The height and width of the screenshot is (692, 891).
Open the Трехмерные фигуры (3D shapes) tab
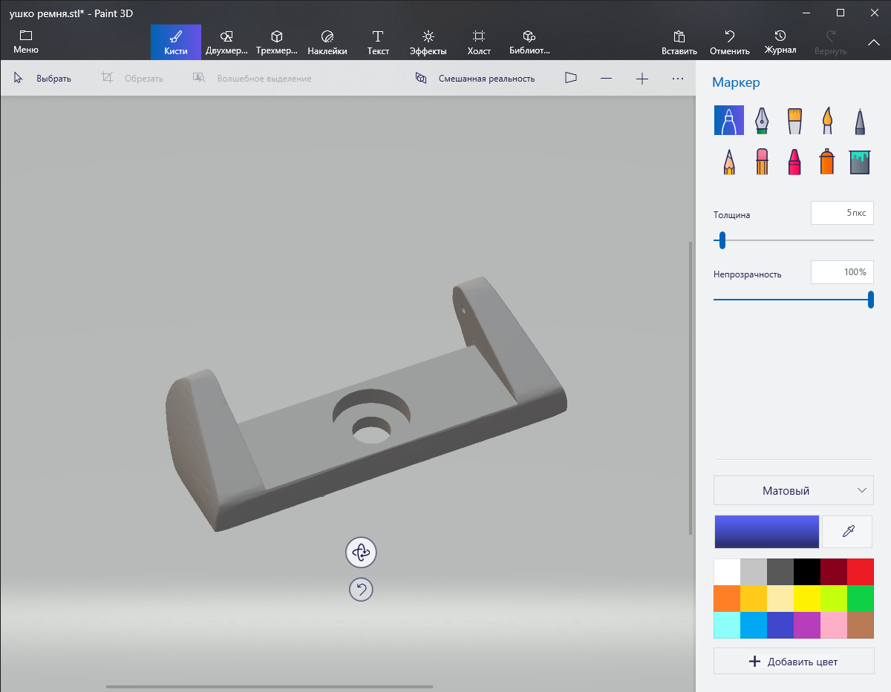(x=277, y=42)
